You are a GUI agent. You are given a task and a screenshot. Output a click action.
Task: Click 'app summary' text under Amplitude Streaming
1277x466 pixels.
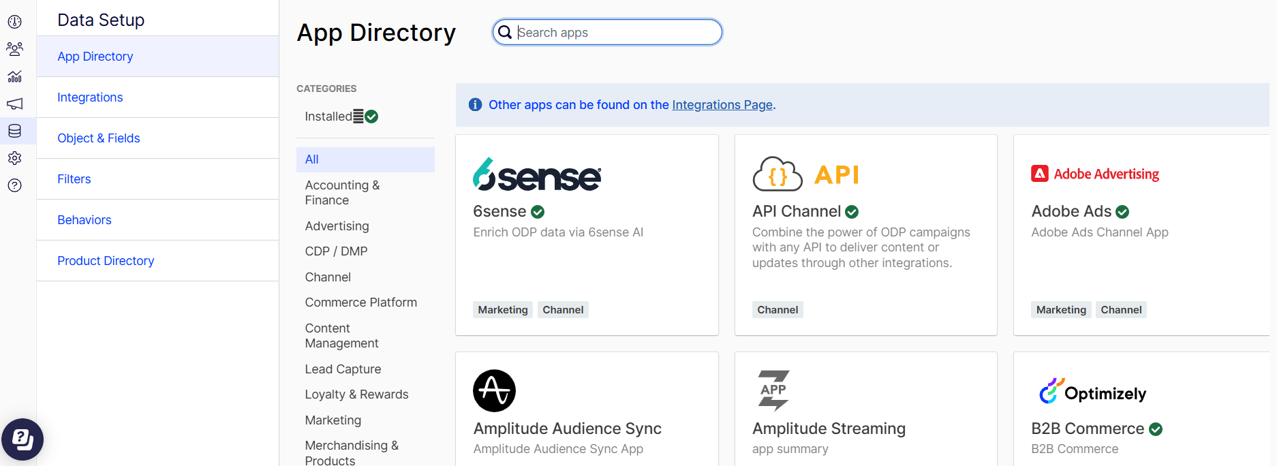pyautogui.click(x=790, y=449)
